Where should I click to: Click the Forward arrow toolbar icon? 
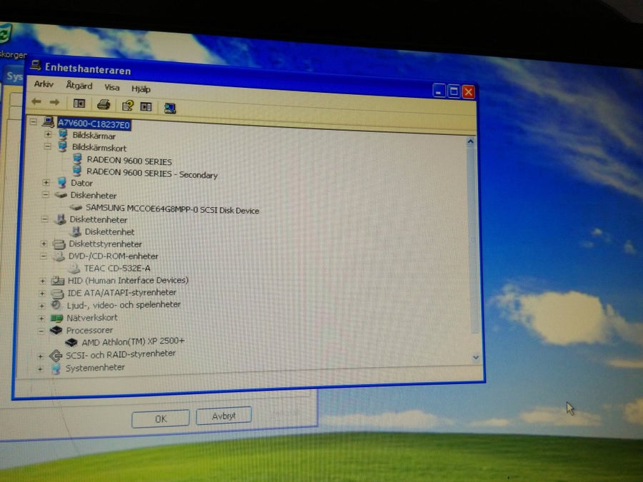(54, 102)
